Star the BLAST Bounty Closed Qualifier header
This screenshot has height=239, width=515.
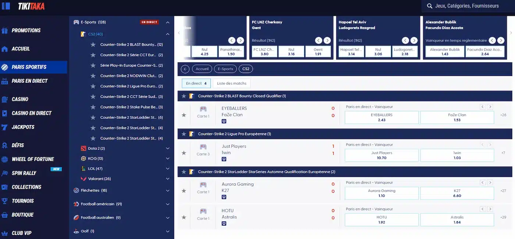pyautogui.click(x=184, y=96)
